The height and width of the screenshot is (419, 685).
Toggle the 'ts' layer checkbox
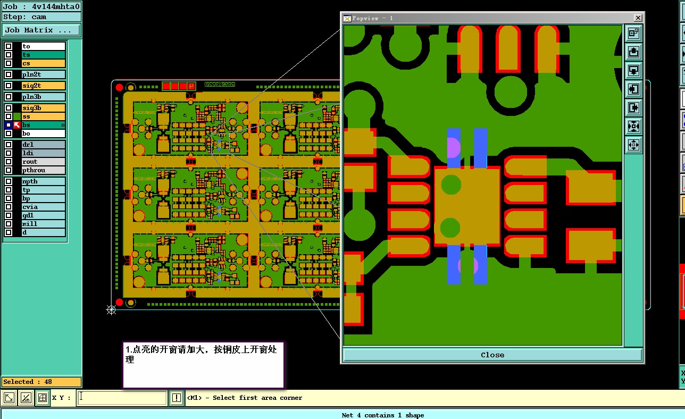point(9,55)
